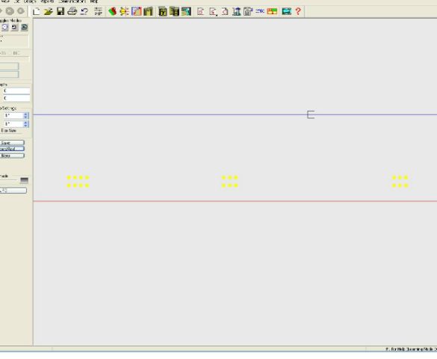The image size is (437, 359).
Task: Click the red and yellow layout icon
Action: 272,11
